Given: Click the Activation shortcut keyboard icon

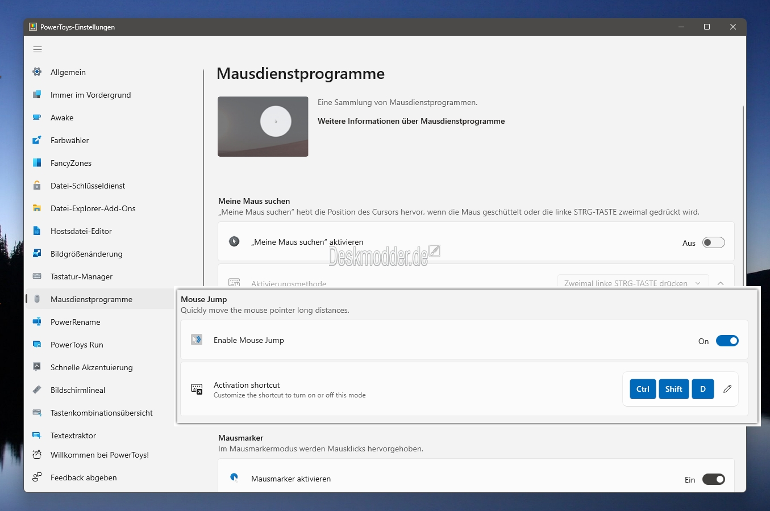Looking at the screenshot, I should tap(197, 389).
